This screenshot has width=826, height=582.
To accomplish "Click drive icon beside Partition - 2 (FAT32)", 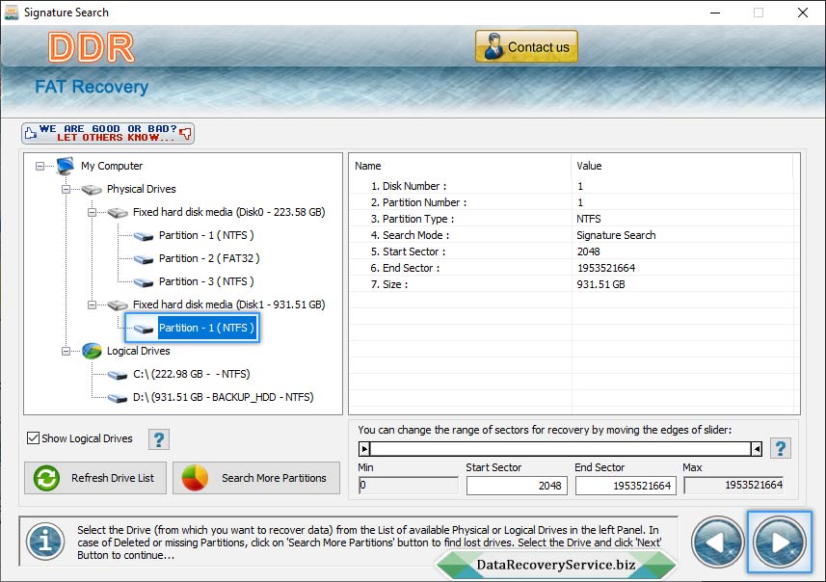I will point(144,259).
